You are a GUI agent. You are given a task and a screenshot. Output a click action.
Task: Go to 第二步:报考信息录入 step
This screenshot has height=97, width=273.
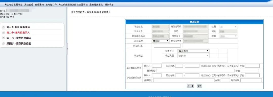point(18,32)
